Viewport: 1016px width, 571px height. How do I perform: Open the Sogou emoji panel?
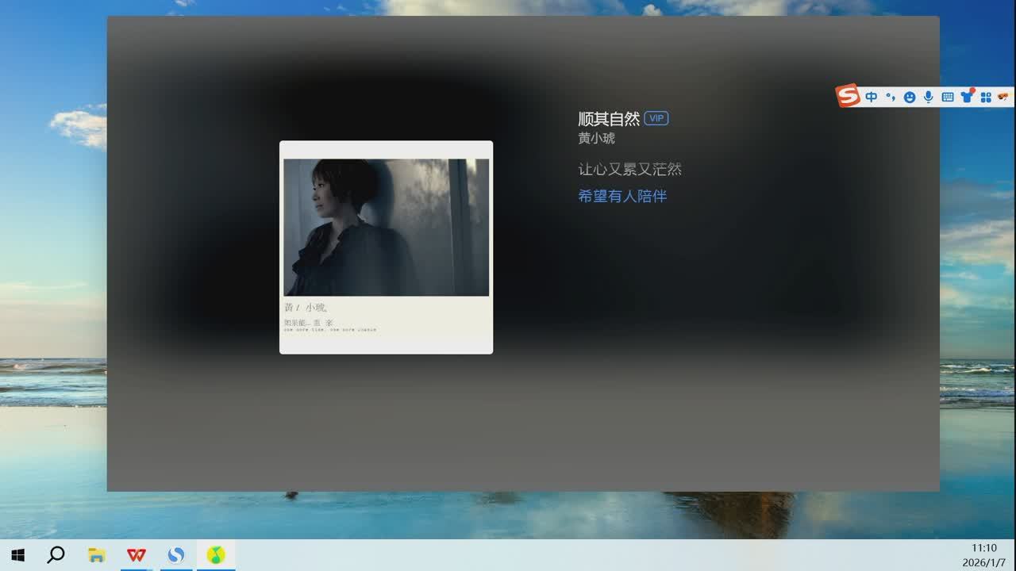910,97
